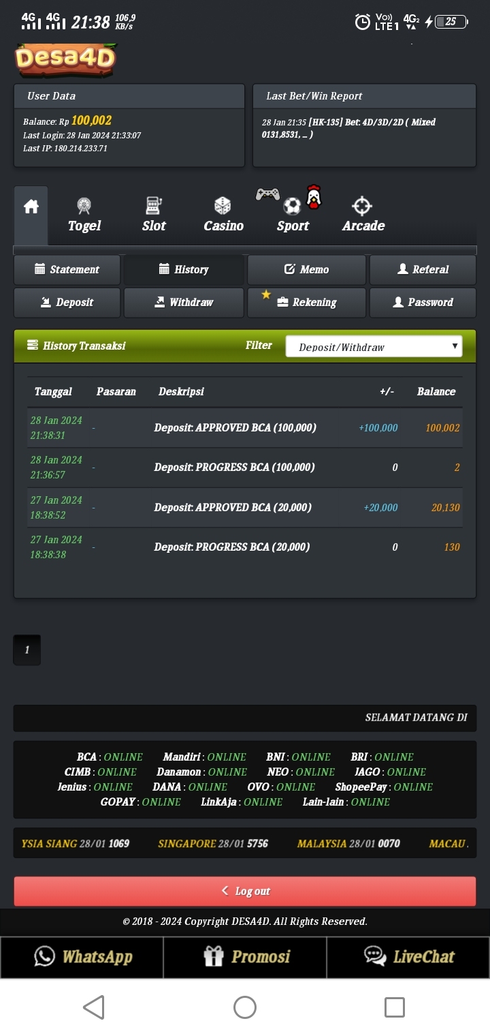Viewport: 490px width, 1036px height.
Task: Go to page 1 of history
Action: click(x=27, y=650)
